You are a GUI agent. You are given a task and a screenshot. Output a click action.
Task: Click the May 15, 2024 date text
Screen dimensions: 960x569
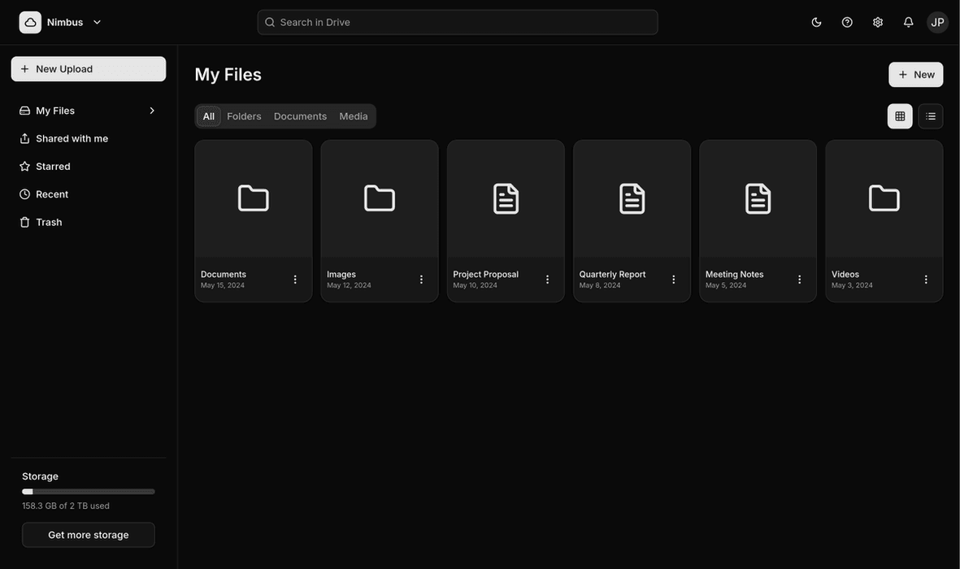(x=222, y=285)
